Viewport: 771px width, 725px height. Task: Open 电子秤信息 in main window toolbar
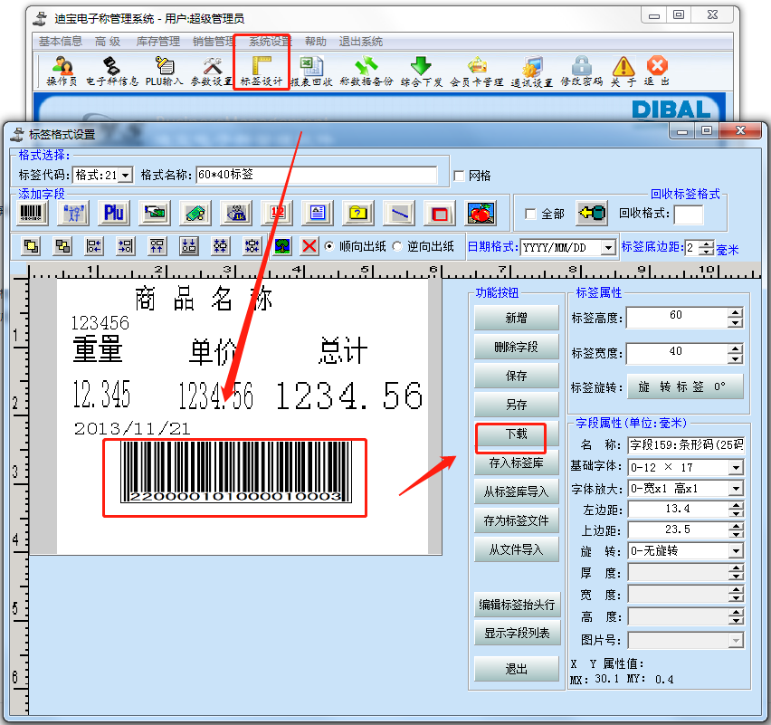112,71
